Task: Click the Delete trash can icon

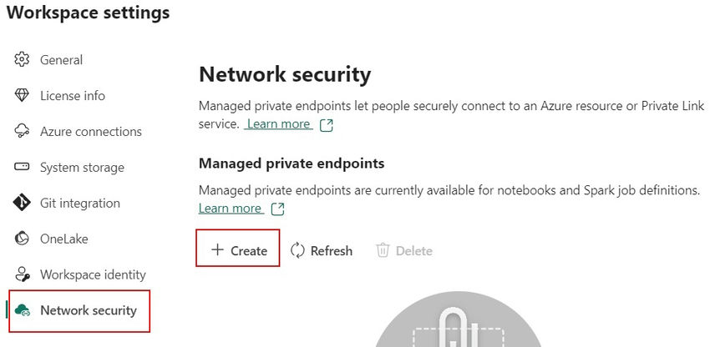Action: pos(383,250)
